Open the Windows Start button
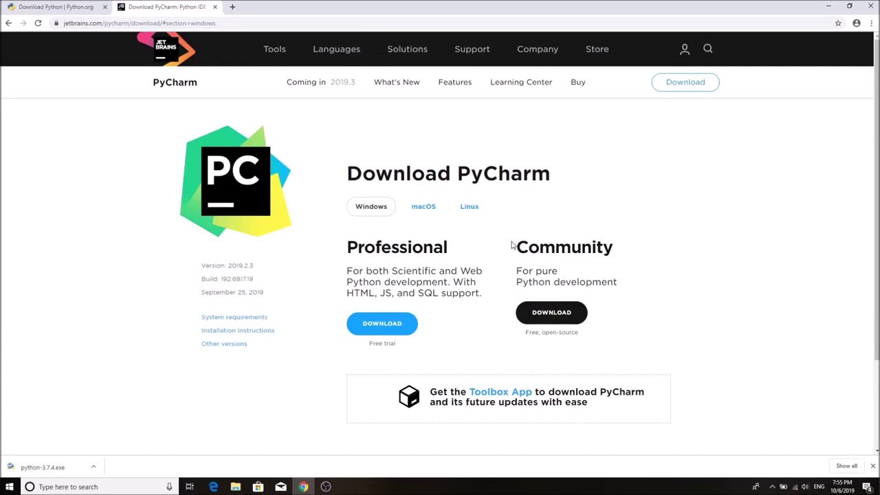The height and width of the screenshot is (495, 880). [x=10, y=487]
